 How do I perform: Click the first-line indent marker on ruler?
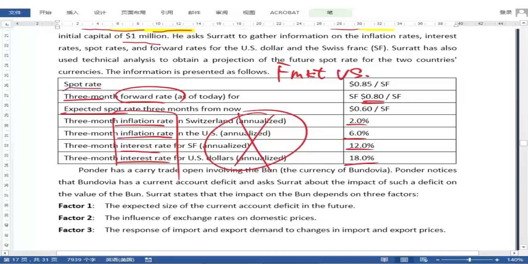pos(58,22)
